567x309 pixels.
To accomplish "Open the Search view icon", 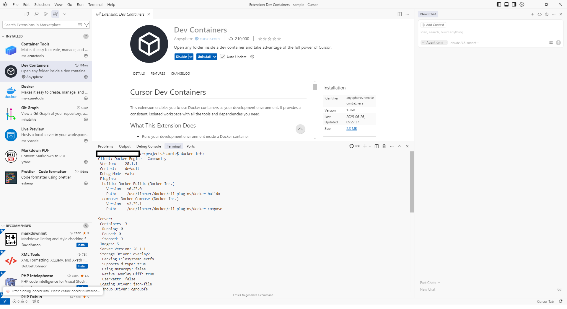I will (x=36, y=14).
